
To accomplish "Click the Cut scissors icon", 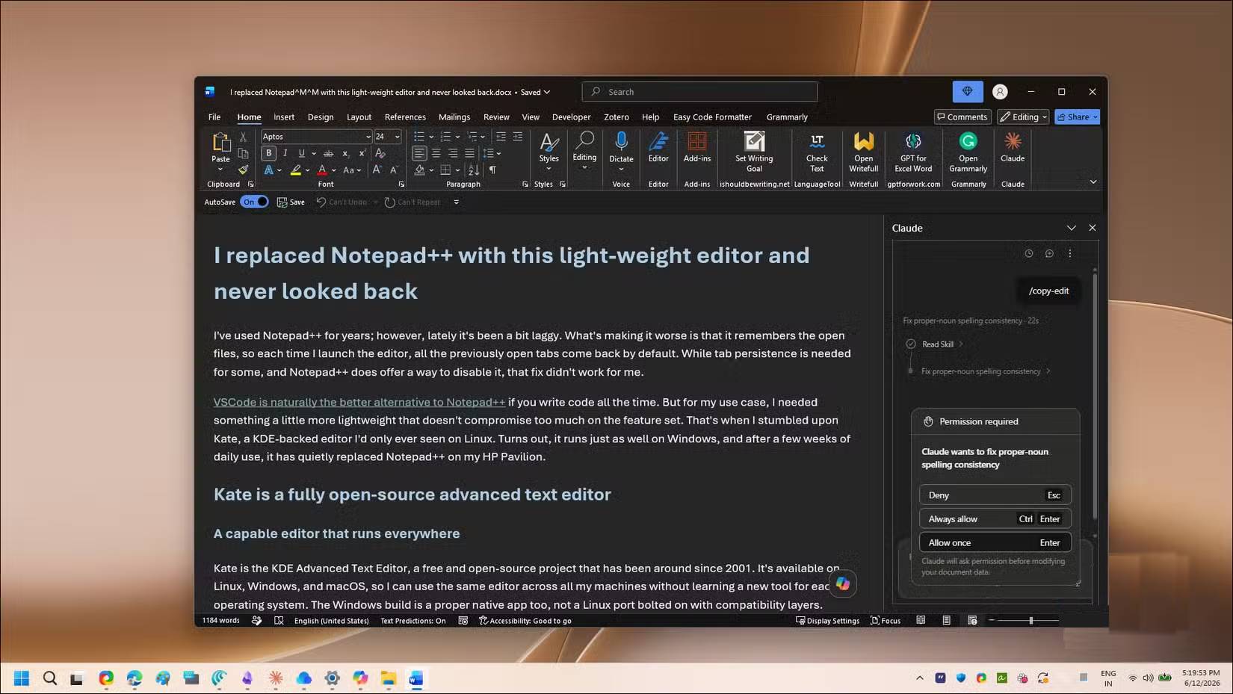I will click(243, 137).
